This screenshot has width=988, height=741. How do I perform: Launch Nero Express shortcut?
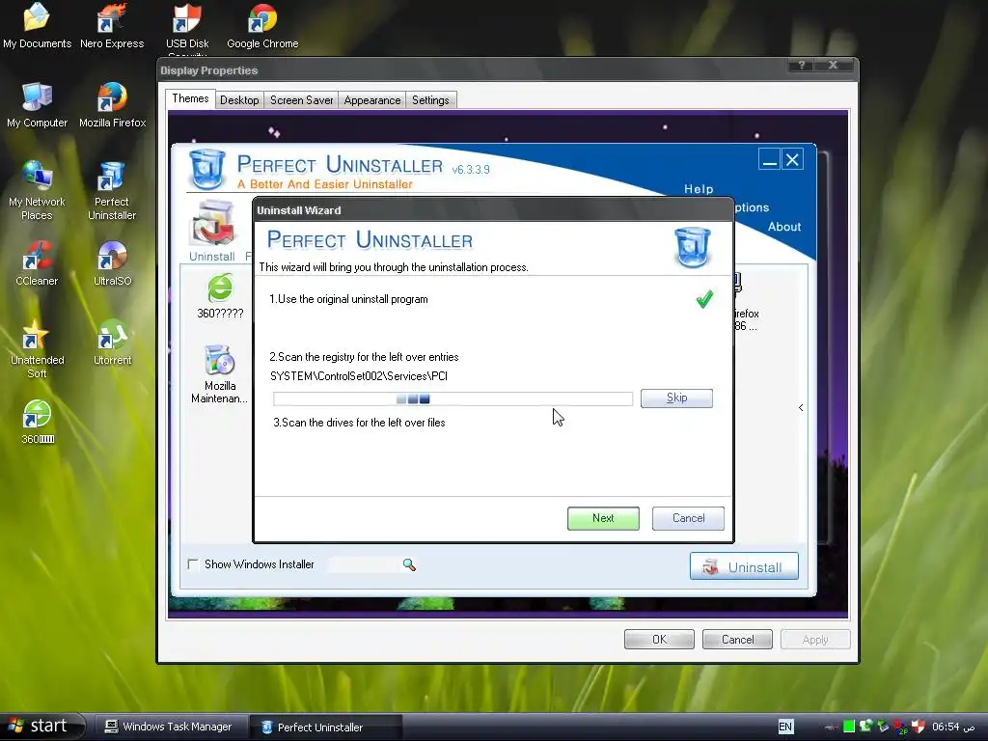point(112,25)
